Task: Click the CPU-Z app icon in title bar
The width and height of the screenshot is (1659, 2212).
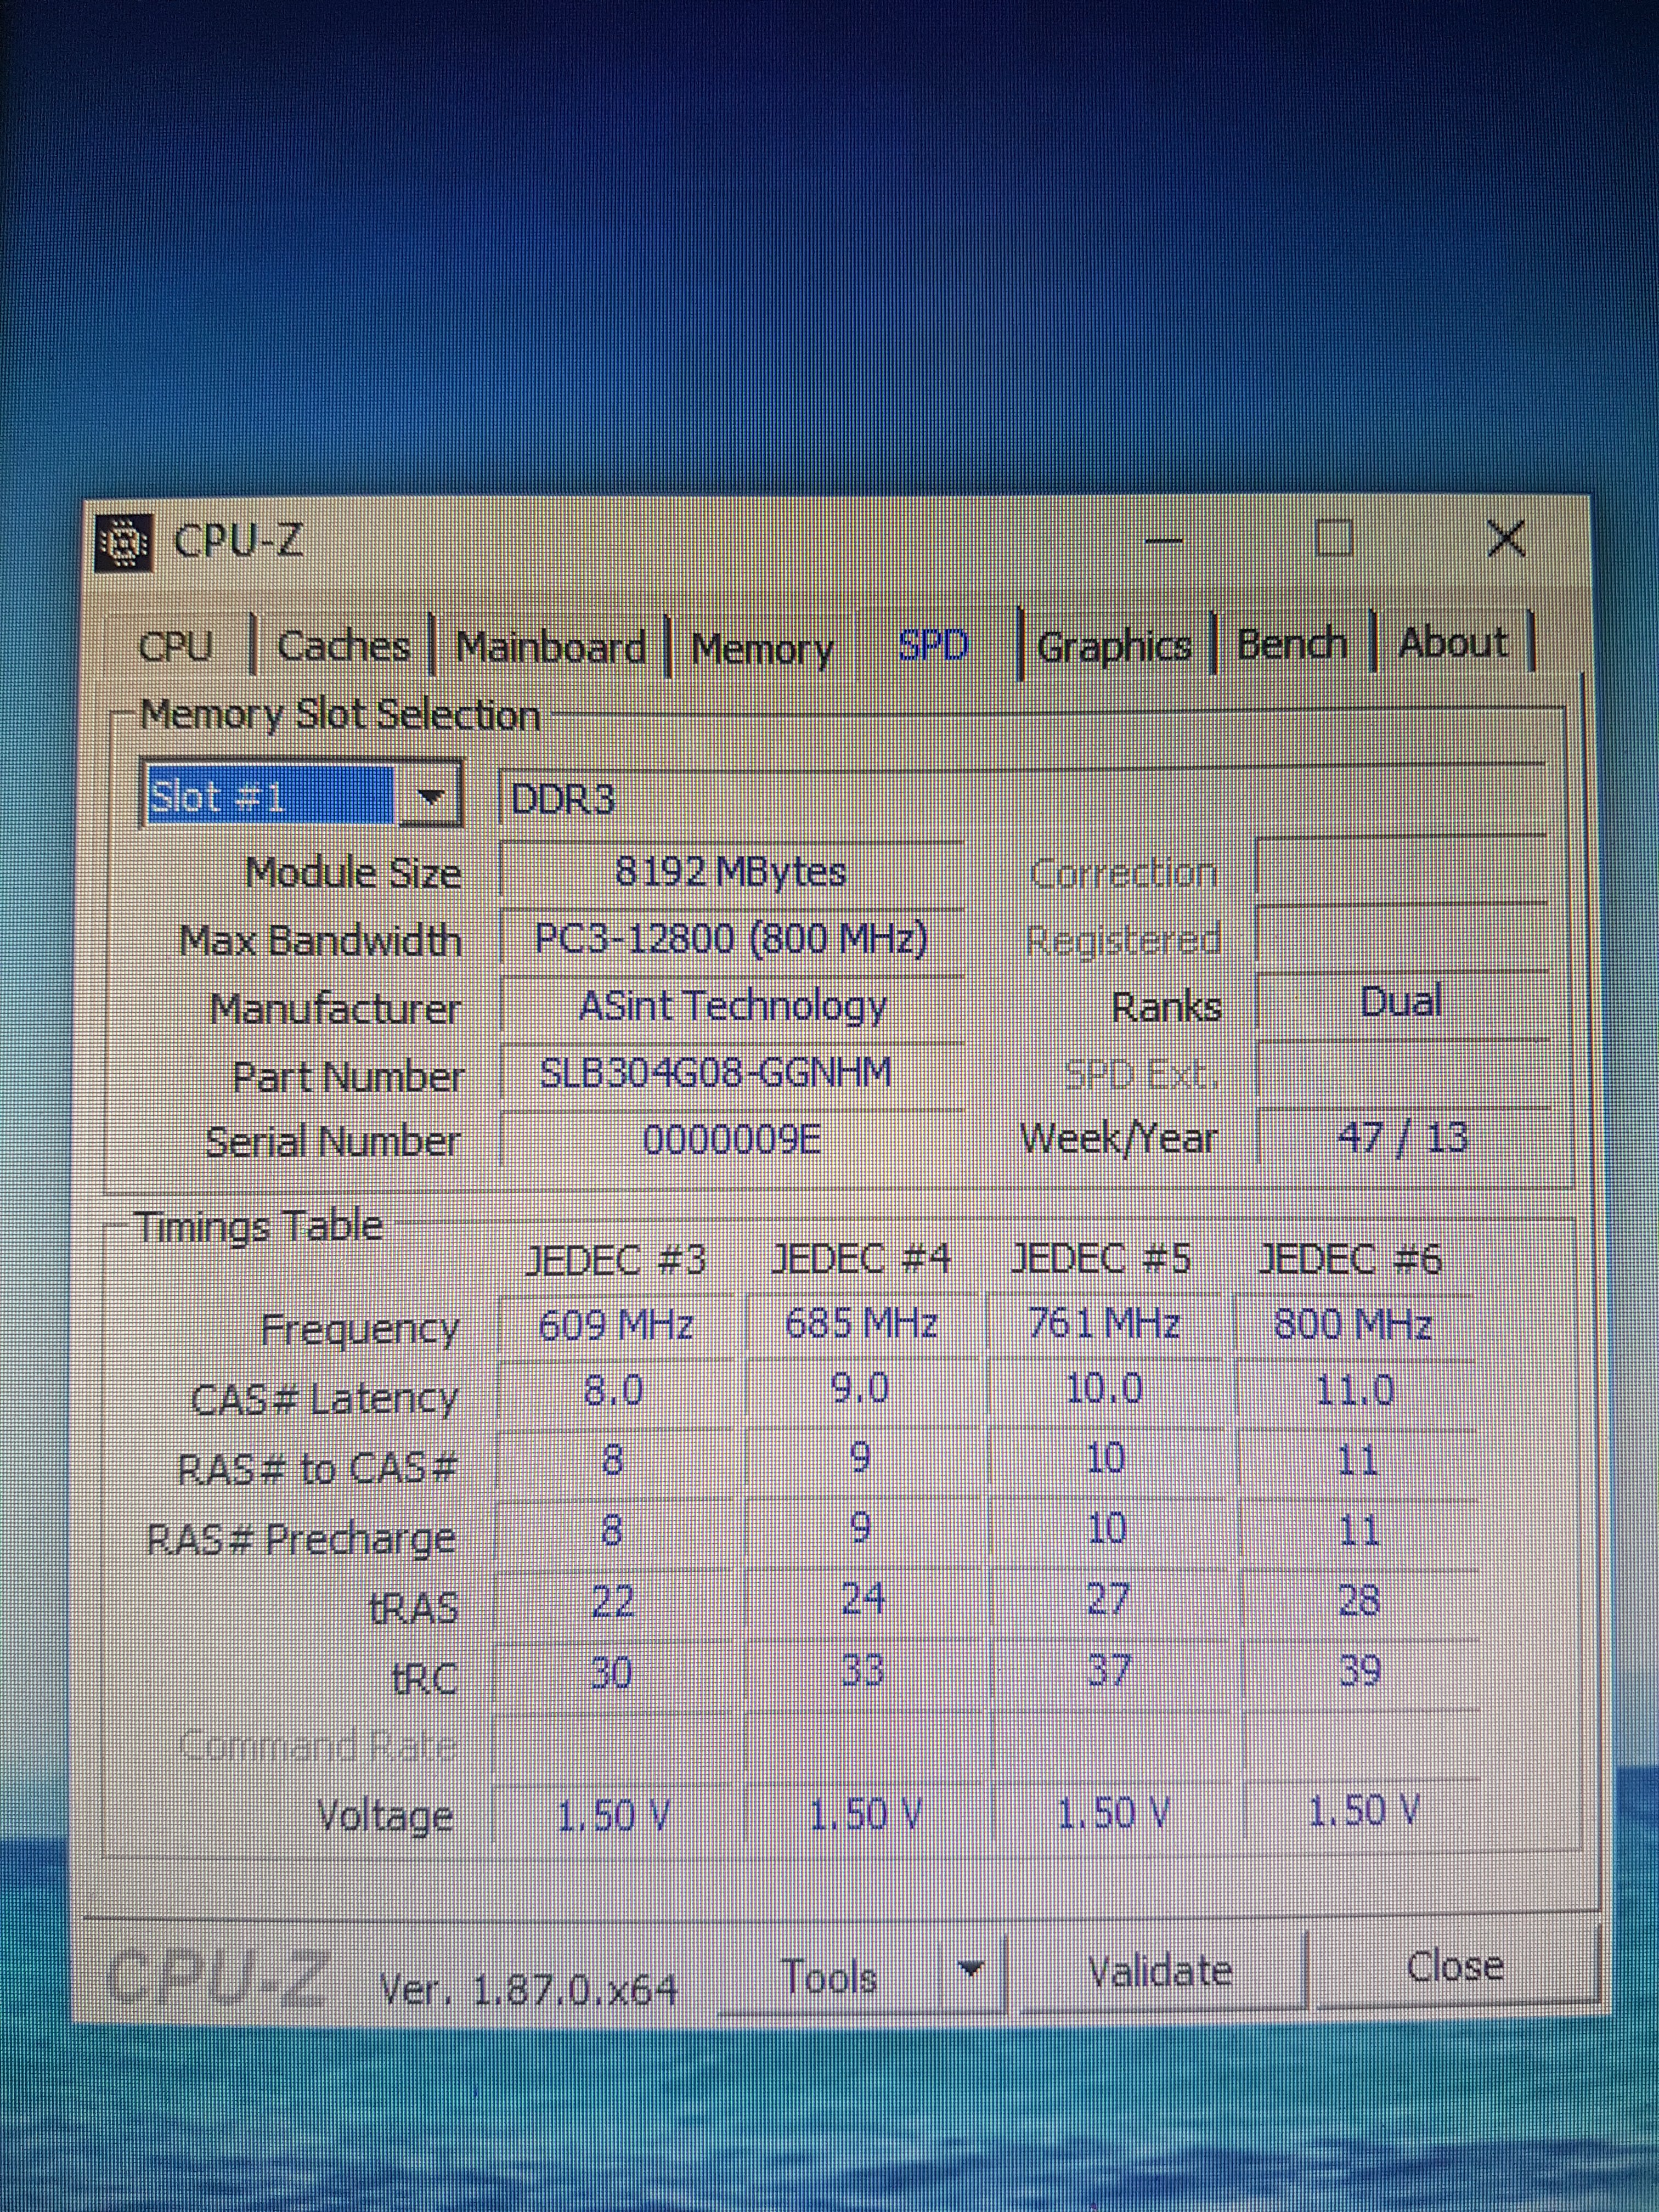Action: [x=124, y=543]
